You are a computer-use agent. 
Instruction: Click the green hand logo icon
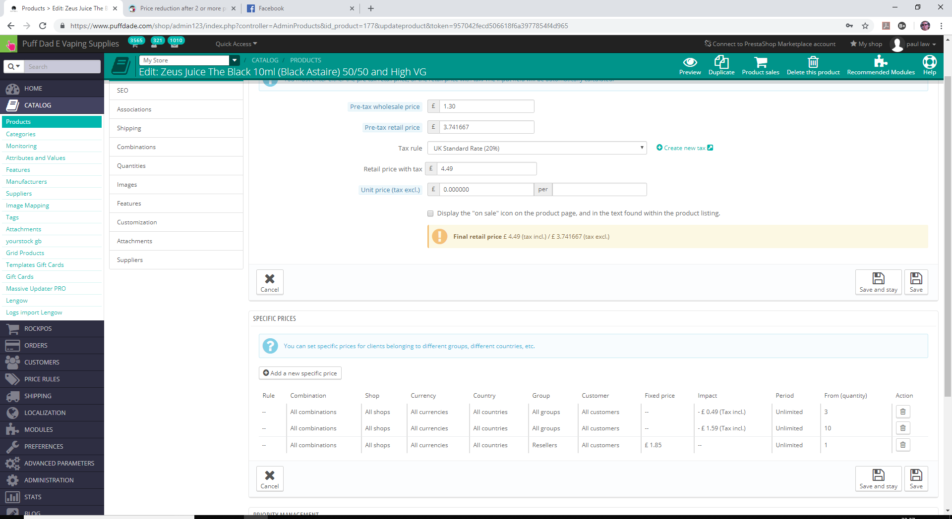point(9,44)
